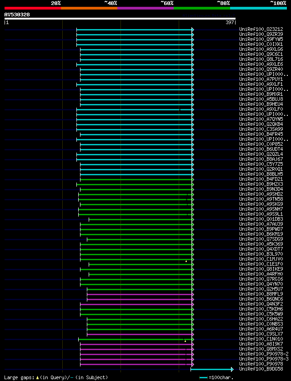
Task: Click the UniRef100_P90978-2 label
Action: pos(264,354)
